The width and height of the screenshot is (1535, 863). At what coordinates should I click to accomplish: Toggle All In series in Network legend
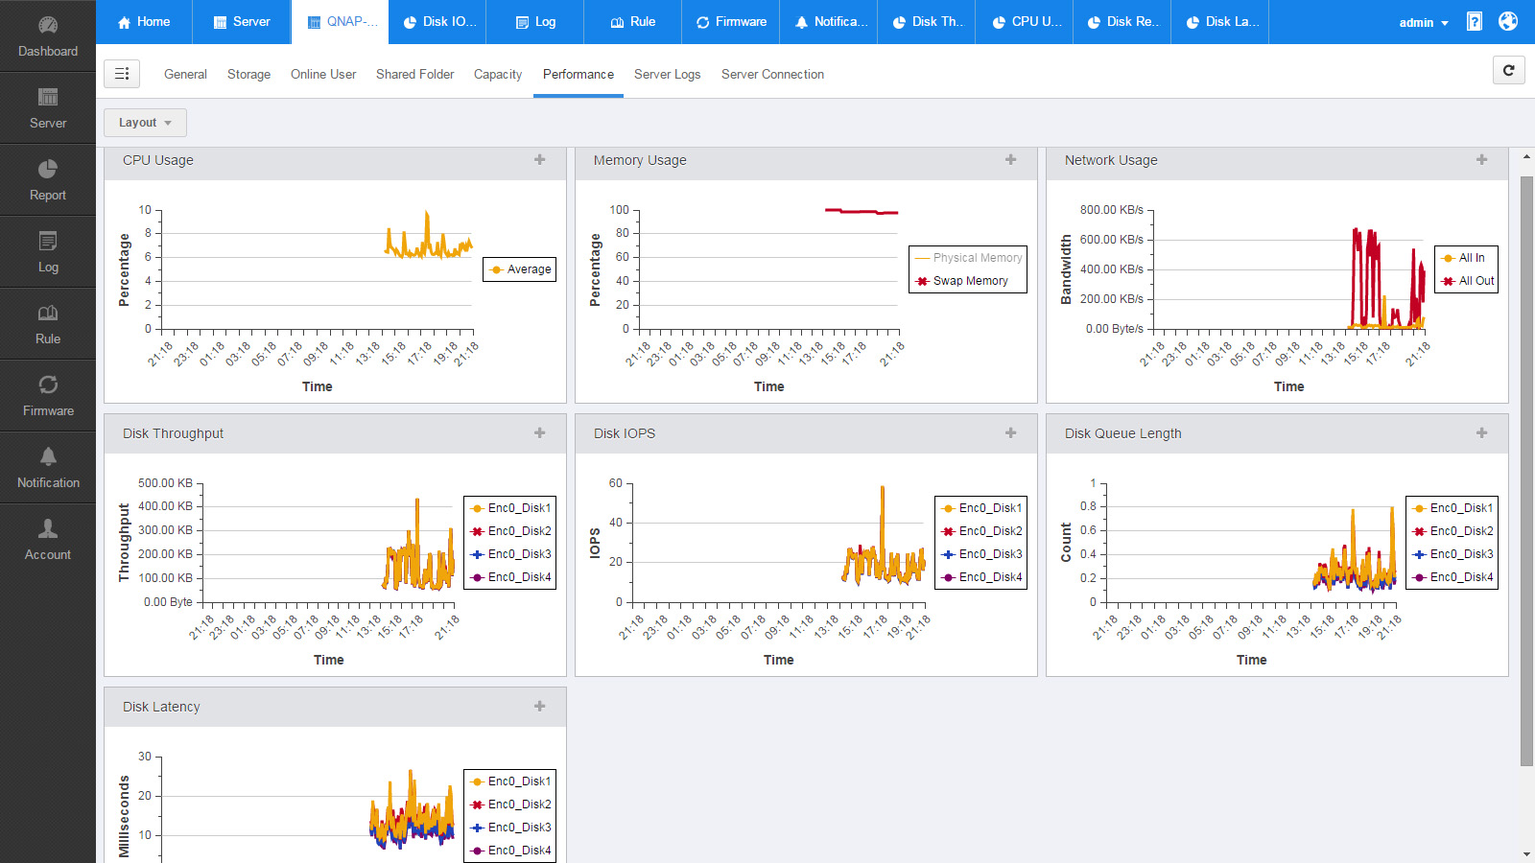point(1463,258)
